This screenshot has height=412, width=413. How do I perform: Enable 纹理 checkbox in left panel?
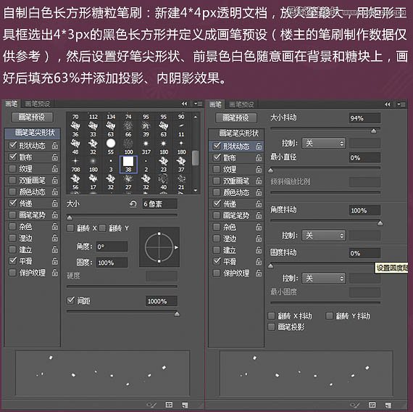[12, 168]
